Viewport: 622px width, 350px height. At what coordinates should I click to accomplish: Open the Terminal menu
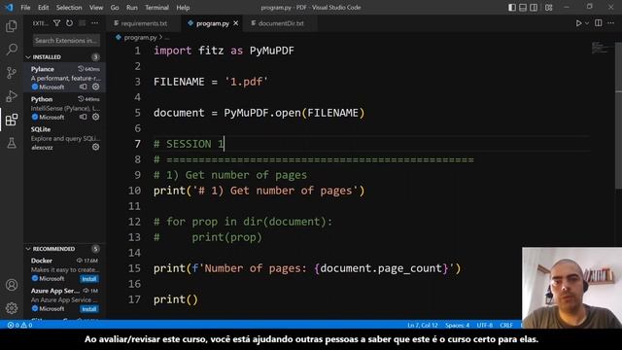[x=156, y=8]
